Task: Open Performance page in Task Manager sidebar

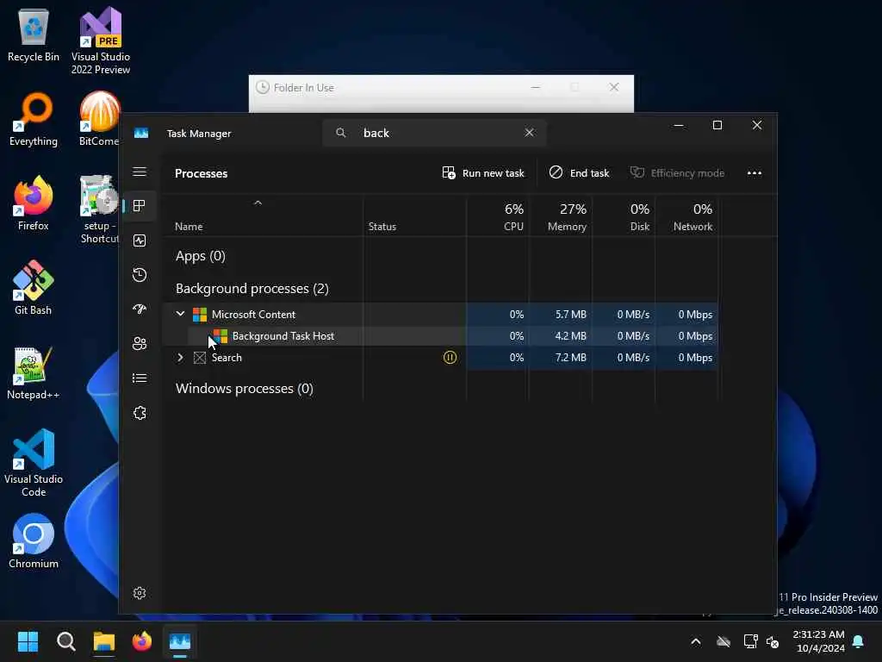Action: (140, 240)
